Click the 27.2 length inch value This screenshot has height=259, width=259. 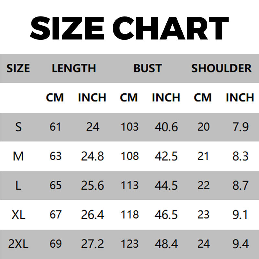point(92,244)
